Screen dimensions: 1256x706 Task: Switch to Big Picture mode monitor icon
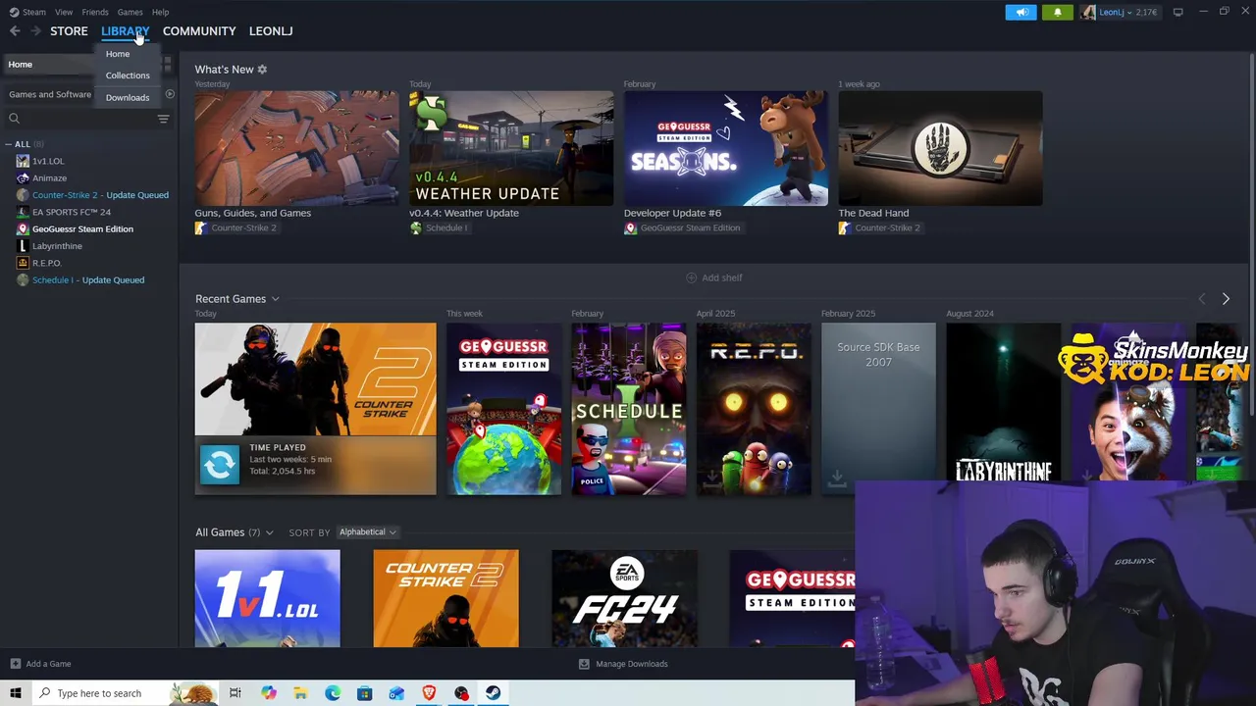tap(1177, 12)
